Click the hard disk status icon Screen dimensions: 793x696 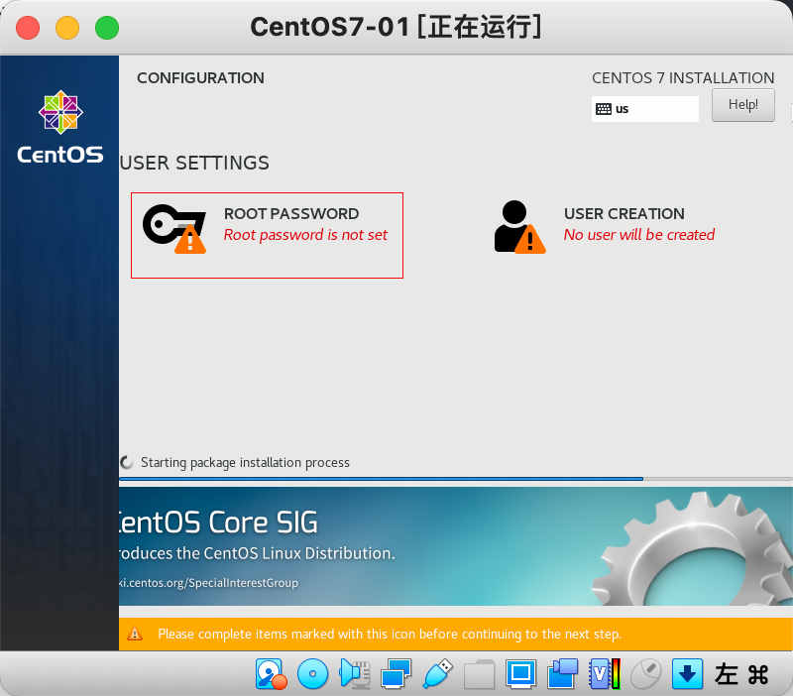click(x=271, y=674)
